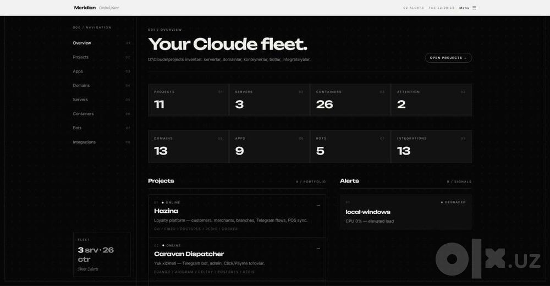550x286 pixels.
Task: Click the '001 / OVERVIEW' label
Action: coord(165,30)
